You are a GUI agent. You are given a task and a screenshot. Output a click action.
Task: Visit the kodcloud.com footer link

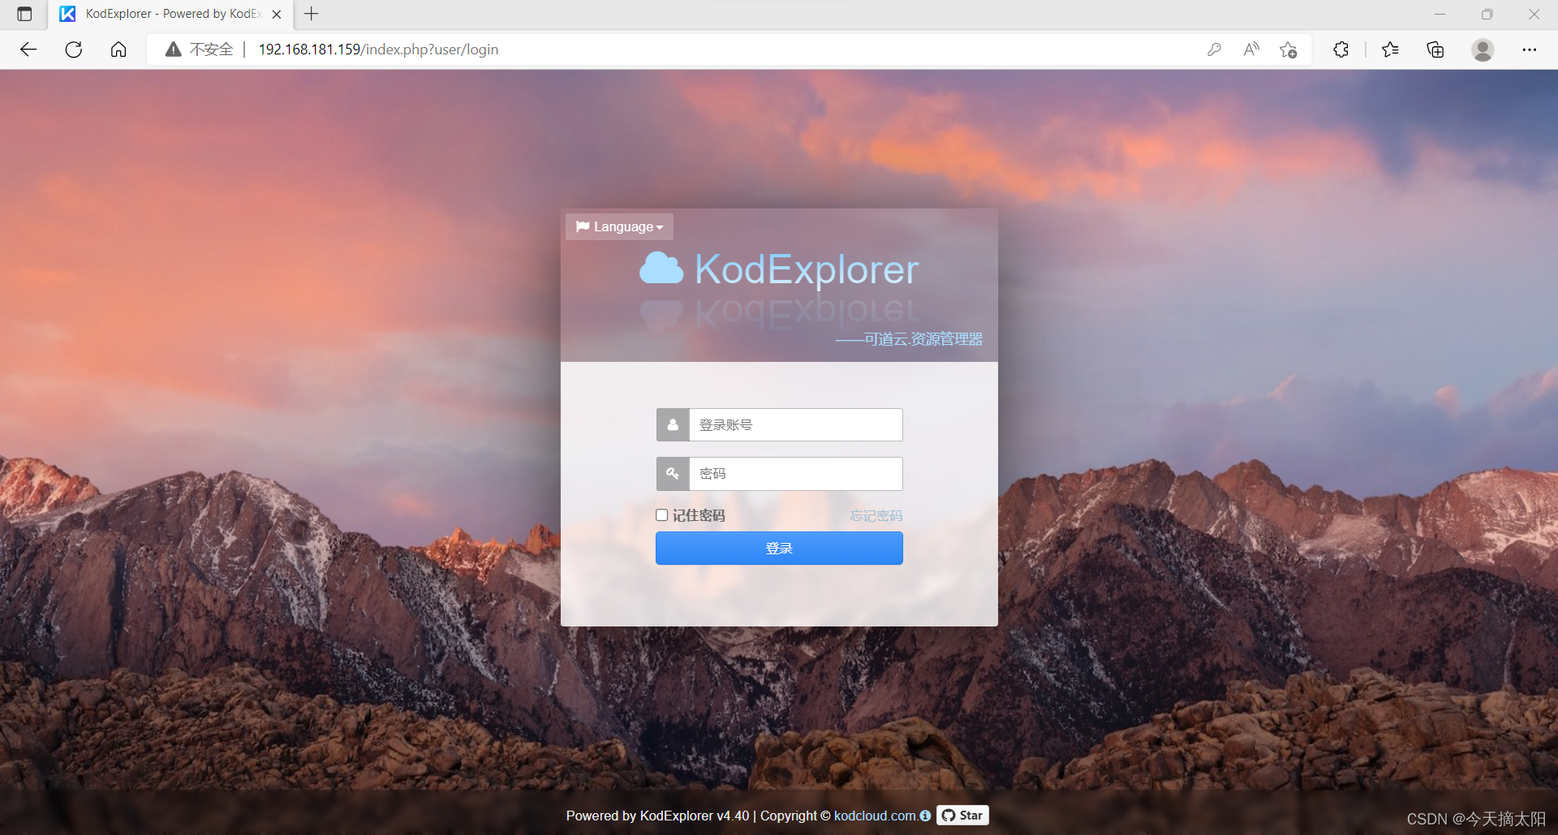[875, 816]
